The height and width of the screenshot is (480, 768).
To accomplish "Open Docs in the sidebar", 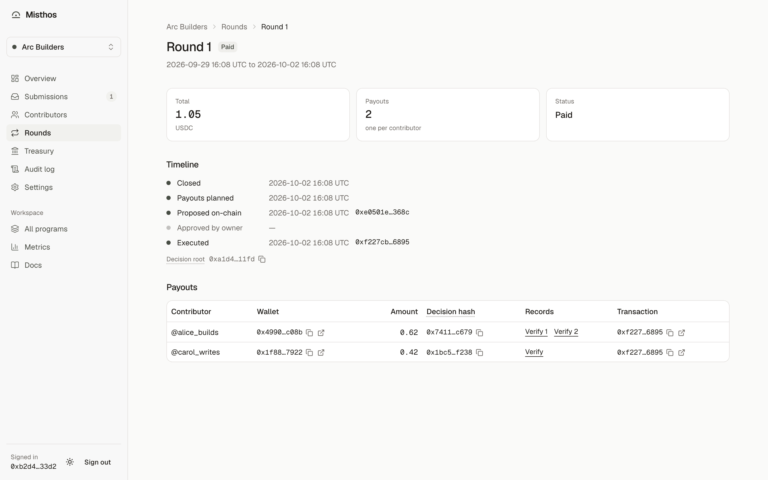I will 63,265.
